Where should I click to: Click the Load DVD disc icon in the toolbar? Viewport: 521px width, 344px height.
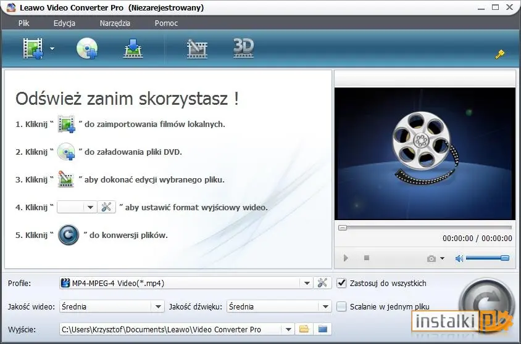[87, 49]
